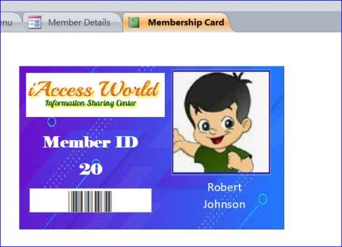This screenshot has width=342, height=247.
Task: Click the Member Details form icon
Action: pyautogui.click(x=35, y=22)
